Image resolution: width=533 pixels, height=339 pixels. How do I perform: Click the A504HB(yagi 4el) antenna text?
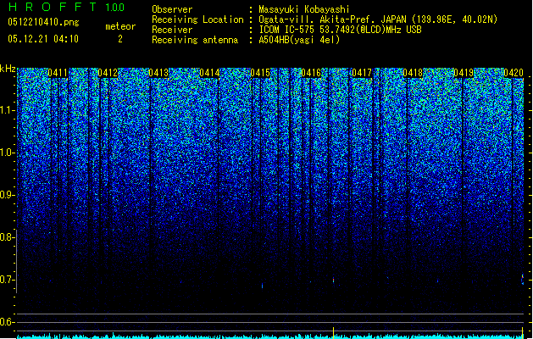point(299,40)
